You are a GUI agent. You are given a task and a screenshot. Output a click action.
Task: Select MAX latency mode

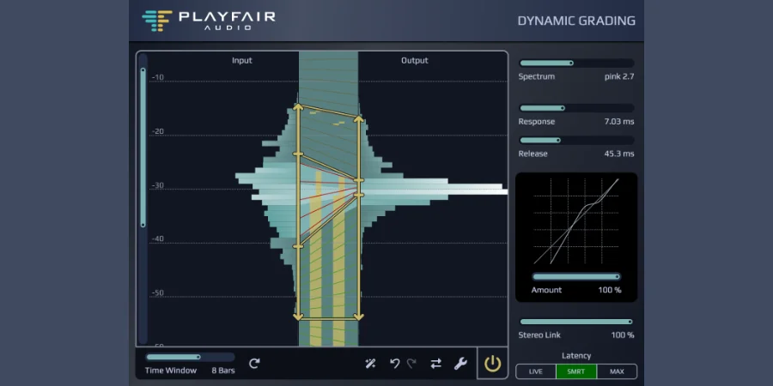(x=617, y=371)
